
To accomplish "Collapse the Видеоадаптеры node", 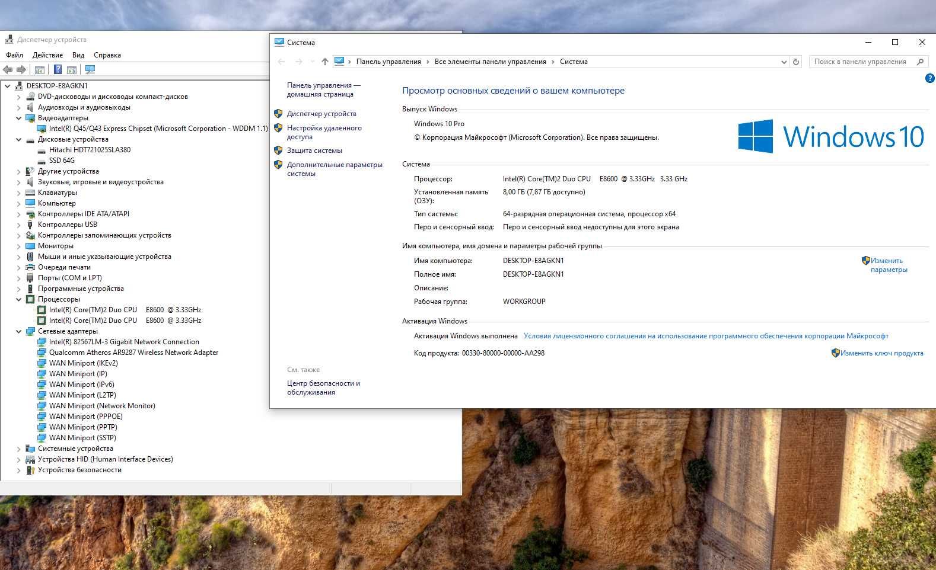I will pyautogui.click(x=19, y=118).
